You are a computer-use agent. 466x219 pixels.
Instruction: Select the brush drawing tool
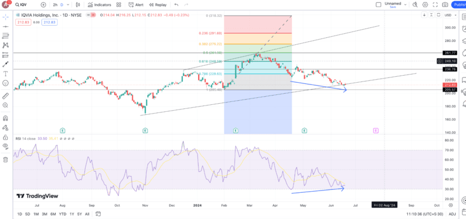pos(5,64)
